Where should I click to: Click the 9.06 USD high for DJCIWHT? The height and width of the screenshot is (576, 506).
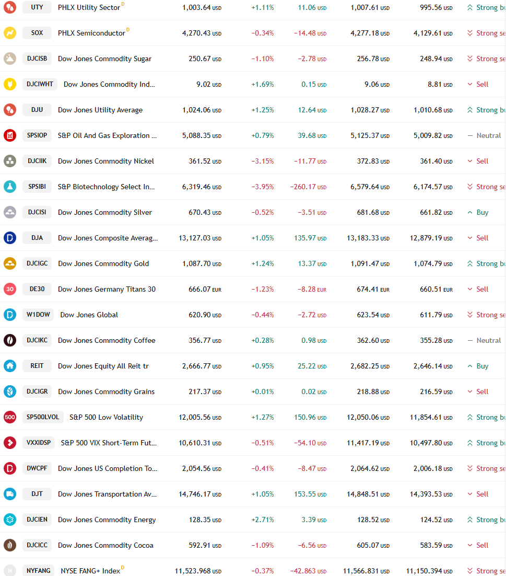point(377,85)
